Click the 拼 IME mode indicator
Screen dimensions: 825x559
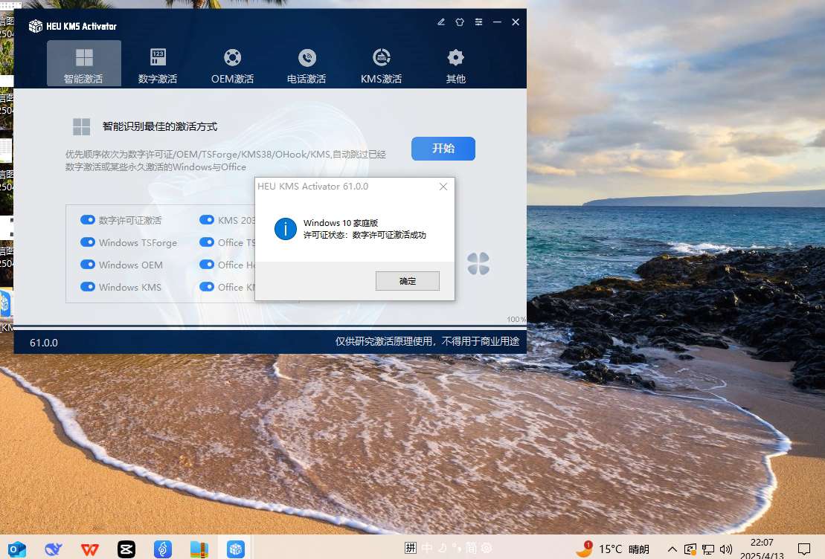tap(411, 548)
